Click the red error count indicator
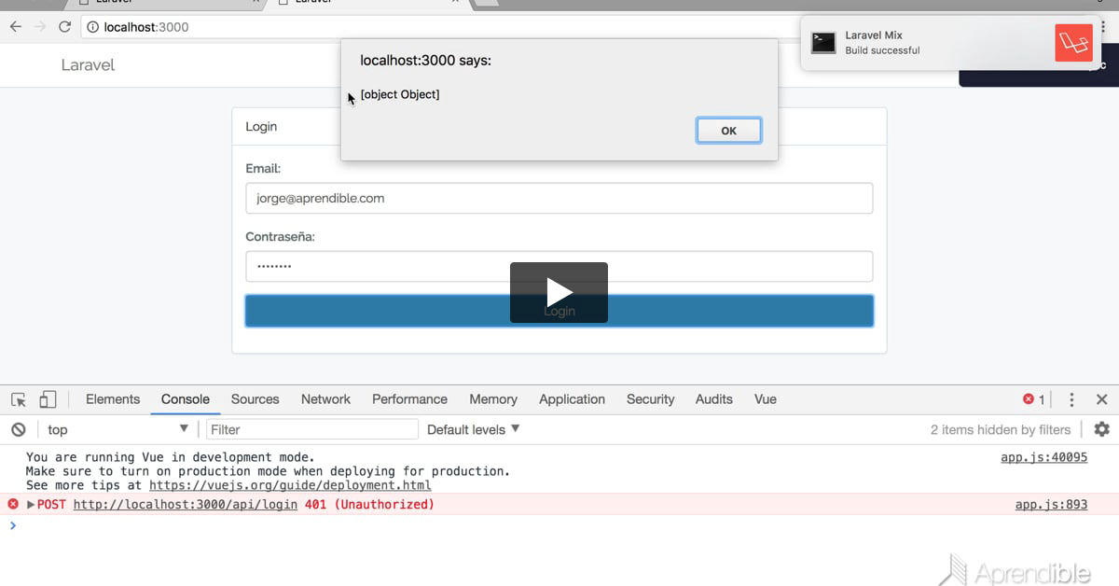The width and height of the screenshot is (1119, 586). pos(1034,399)
